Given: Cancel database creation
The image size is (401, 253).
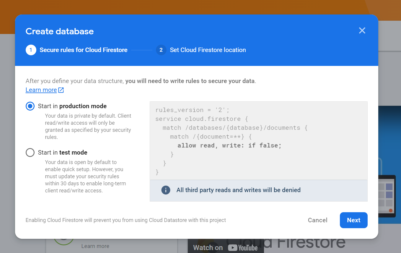Looking at the screenshot, I should coord(317,220).
